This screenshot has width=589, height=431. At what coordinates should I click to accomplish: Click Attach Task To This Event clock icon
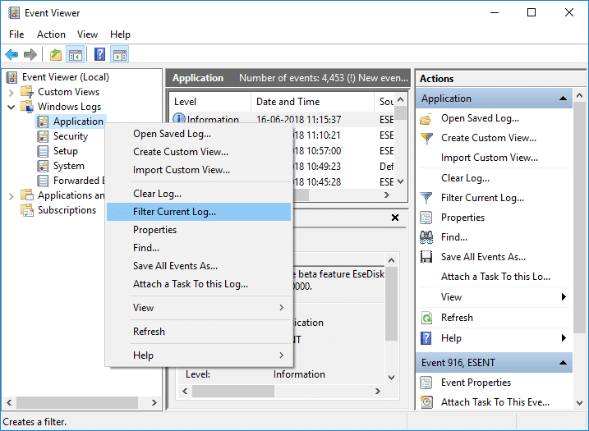coord(426,402)
